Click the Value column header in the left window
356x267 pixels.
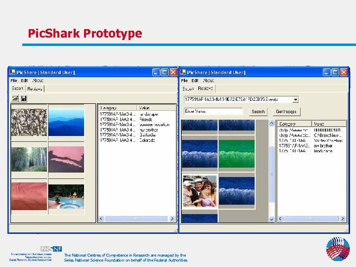point(156,108)
